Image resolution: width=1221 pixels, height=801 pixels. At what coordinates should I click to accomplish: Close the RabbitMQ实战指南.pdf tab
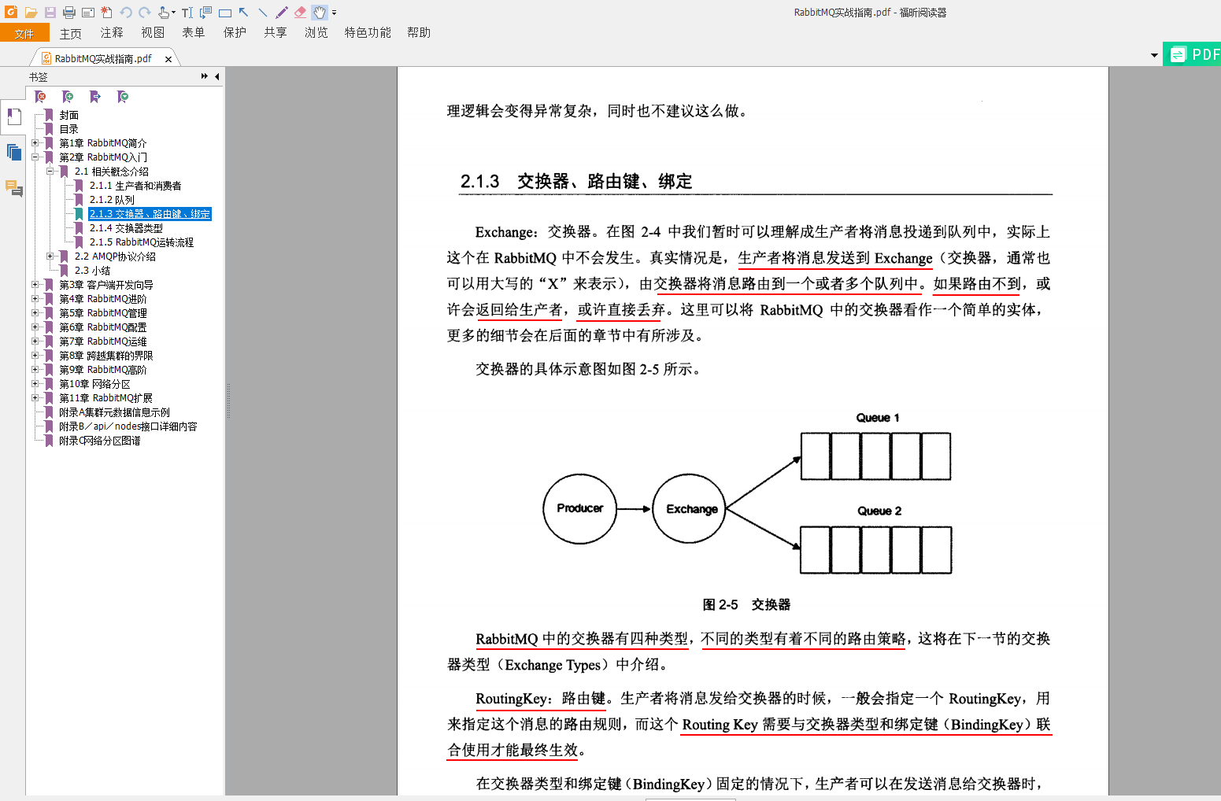(168, 59)
